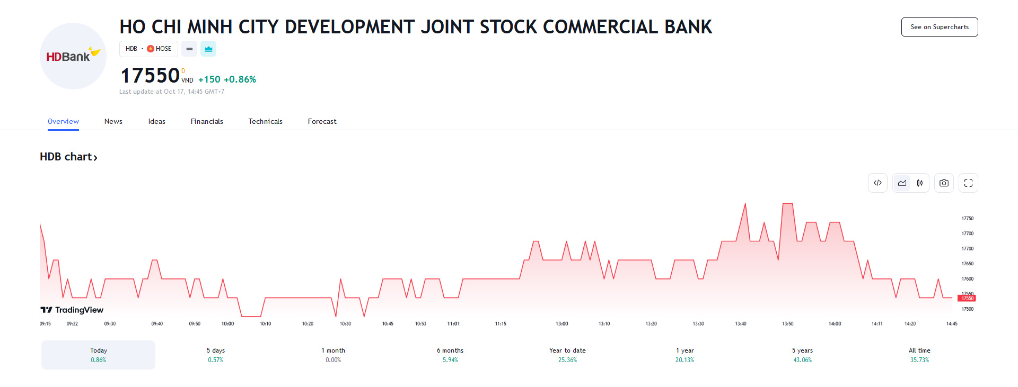The image size is (1018, 387).
Task: Click the red 17550 price label on axis
Action: click(x=967, y=298)
